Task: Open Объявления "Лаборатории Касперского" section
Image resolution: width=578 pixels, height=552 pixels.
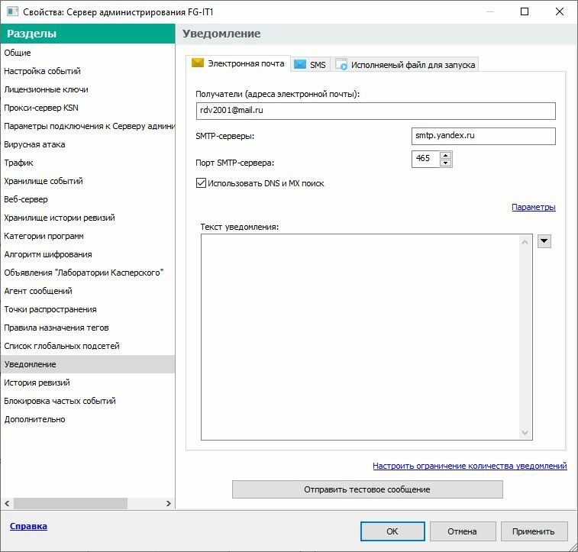Action: coord(87,273)
